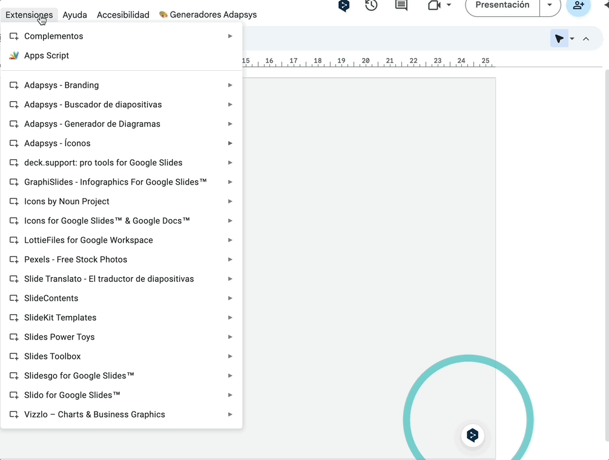
Task: Open the Accesibilidad menu
Action: tap(123, 15)
